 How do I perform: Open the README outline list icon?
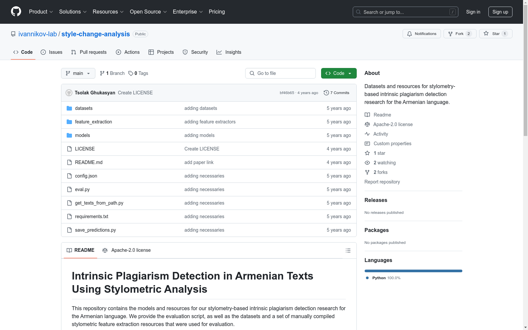348,250
